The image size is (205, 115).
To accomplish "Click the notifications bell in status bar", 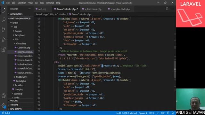I will tap(173, 113).
